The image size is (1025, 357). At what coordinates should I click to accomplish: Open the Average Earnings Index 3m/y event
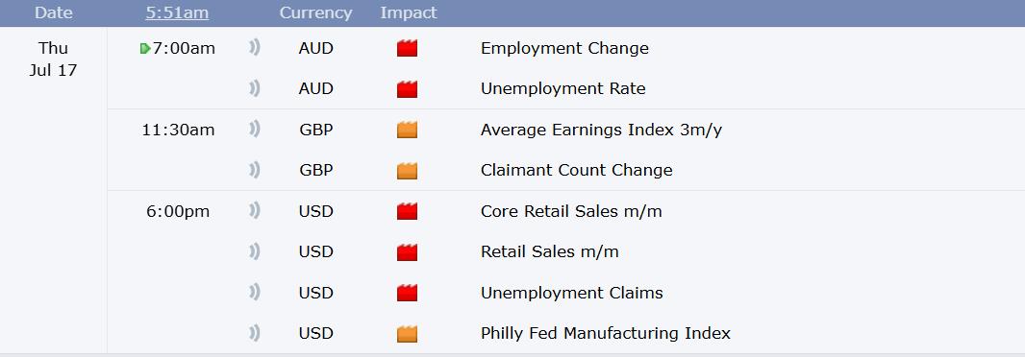point(601,130)
